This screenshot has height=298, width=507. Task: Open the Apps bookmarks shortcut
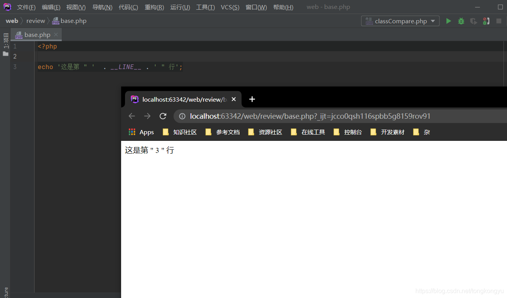[x=141, y=132]
